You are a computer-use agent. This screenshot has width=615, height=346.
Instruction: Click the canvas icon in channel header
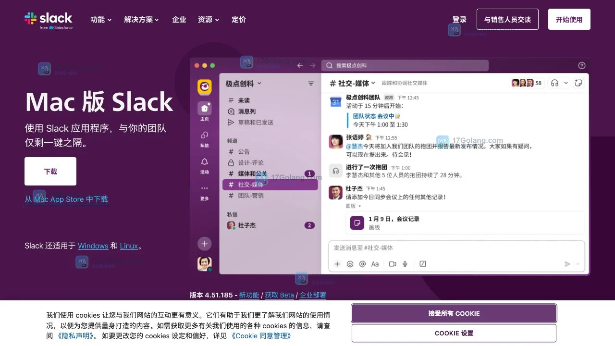click(578, 83)
